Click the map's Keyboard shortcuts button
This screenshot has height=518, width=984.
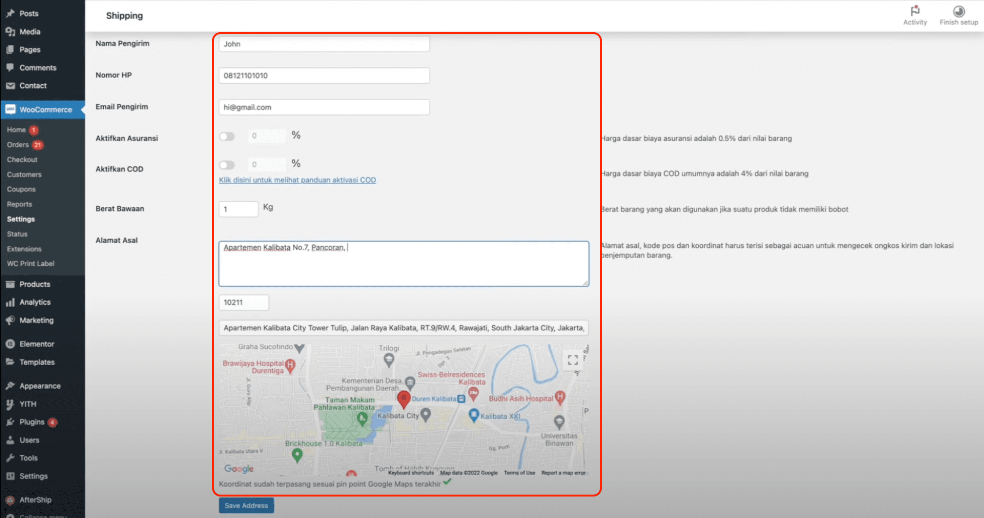coord(411,472)
